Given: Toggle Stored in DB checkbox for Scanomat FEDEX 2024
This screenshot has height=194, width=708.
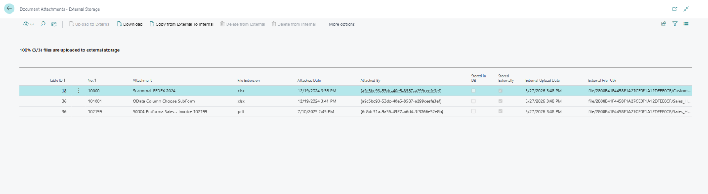Looking at the screenshot, I should [x=473, y=91].
